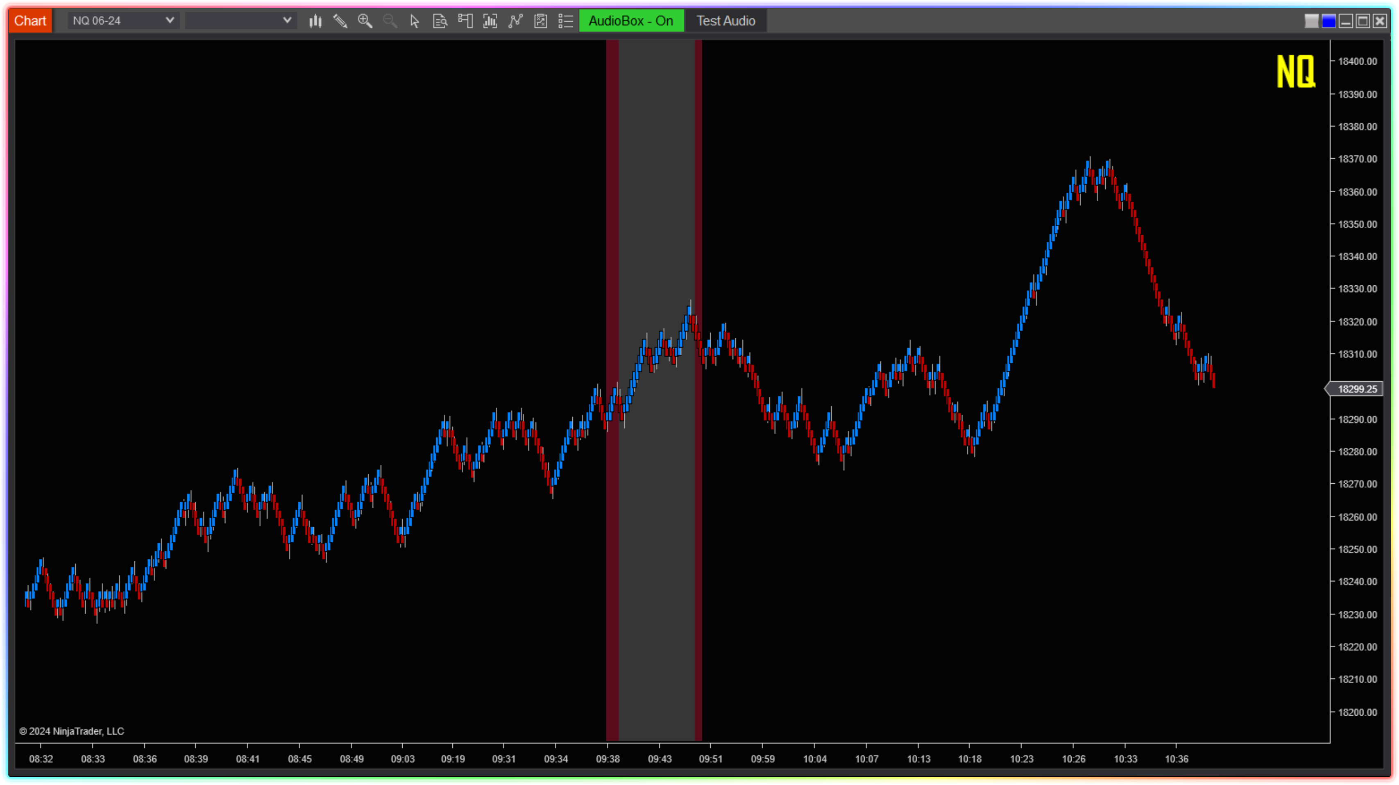
Task: Expand the empty interval dropdown
Action: pyautogui.click(x=287, y=20)
